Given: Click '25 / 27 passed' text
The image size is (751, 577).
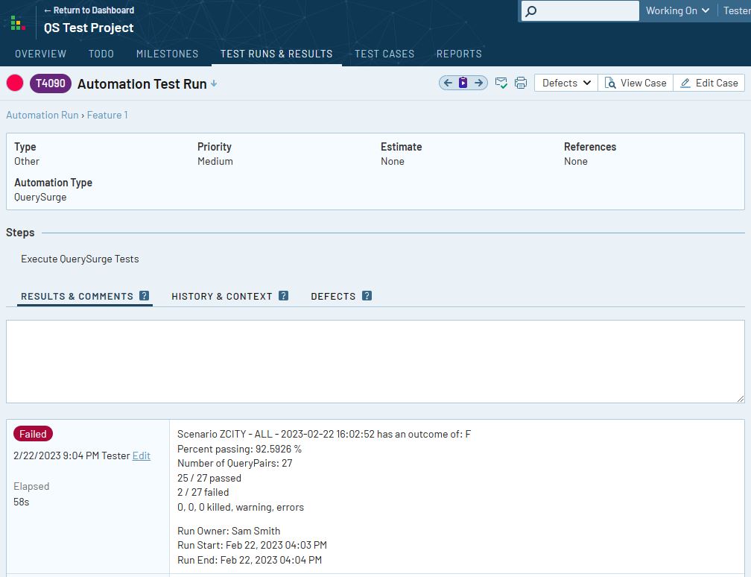Looking at the screenshot, I should pos(209,478).
